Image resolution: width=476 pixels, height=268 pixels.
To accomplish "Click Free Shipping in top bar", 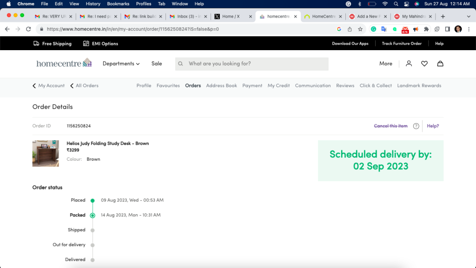I will pos(53,43).
